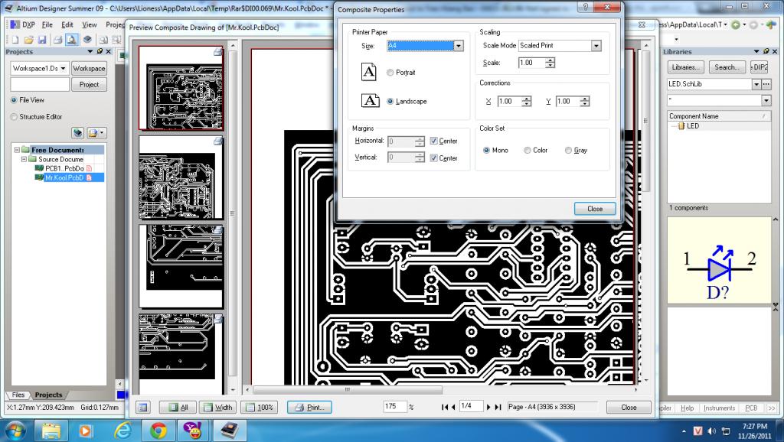The height and width of the screenshot is (442, 784).
Task: Click the Print... button in preview
Action: coord(309,408)
